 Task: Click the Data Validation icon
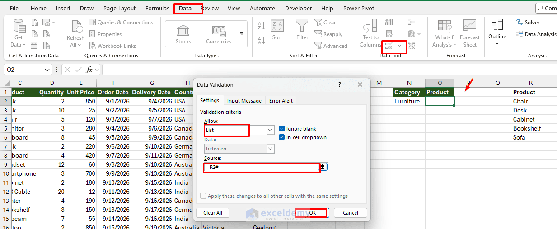coord(388,46)
